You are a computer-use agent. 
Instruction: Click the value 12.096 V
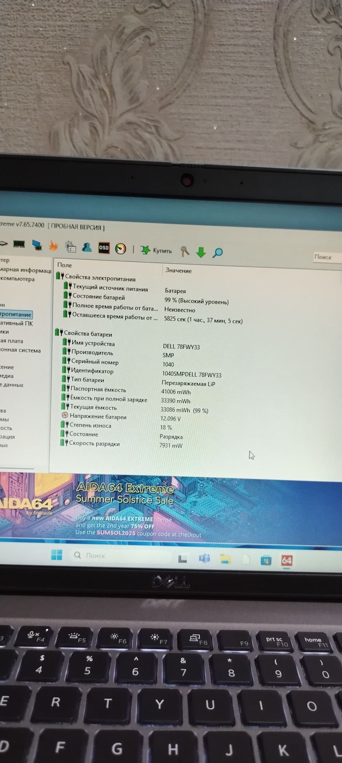[171, 419]
